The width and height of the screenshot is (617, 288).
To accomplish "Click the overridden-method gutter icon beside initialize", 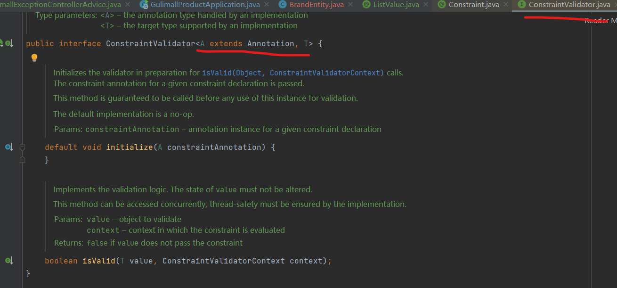I will tap(9, 147).
